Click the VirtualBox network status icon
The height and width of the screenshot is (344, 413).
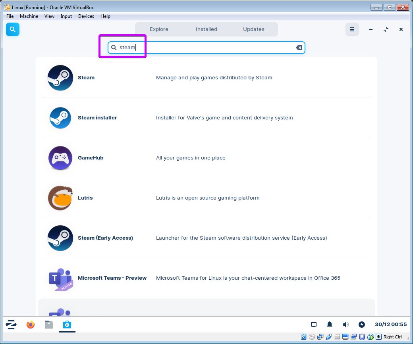[320, 336]
